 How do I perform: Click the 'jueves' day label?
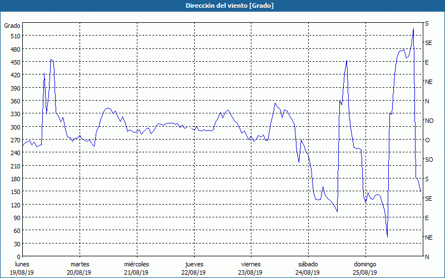click(194, 264)
